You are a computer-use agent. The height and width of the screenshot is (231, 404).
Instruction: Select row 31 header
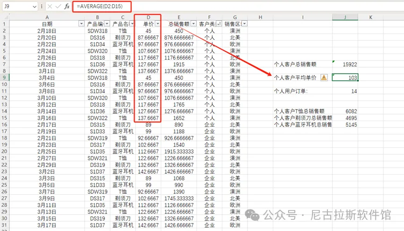(x=5, y=225)
